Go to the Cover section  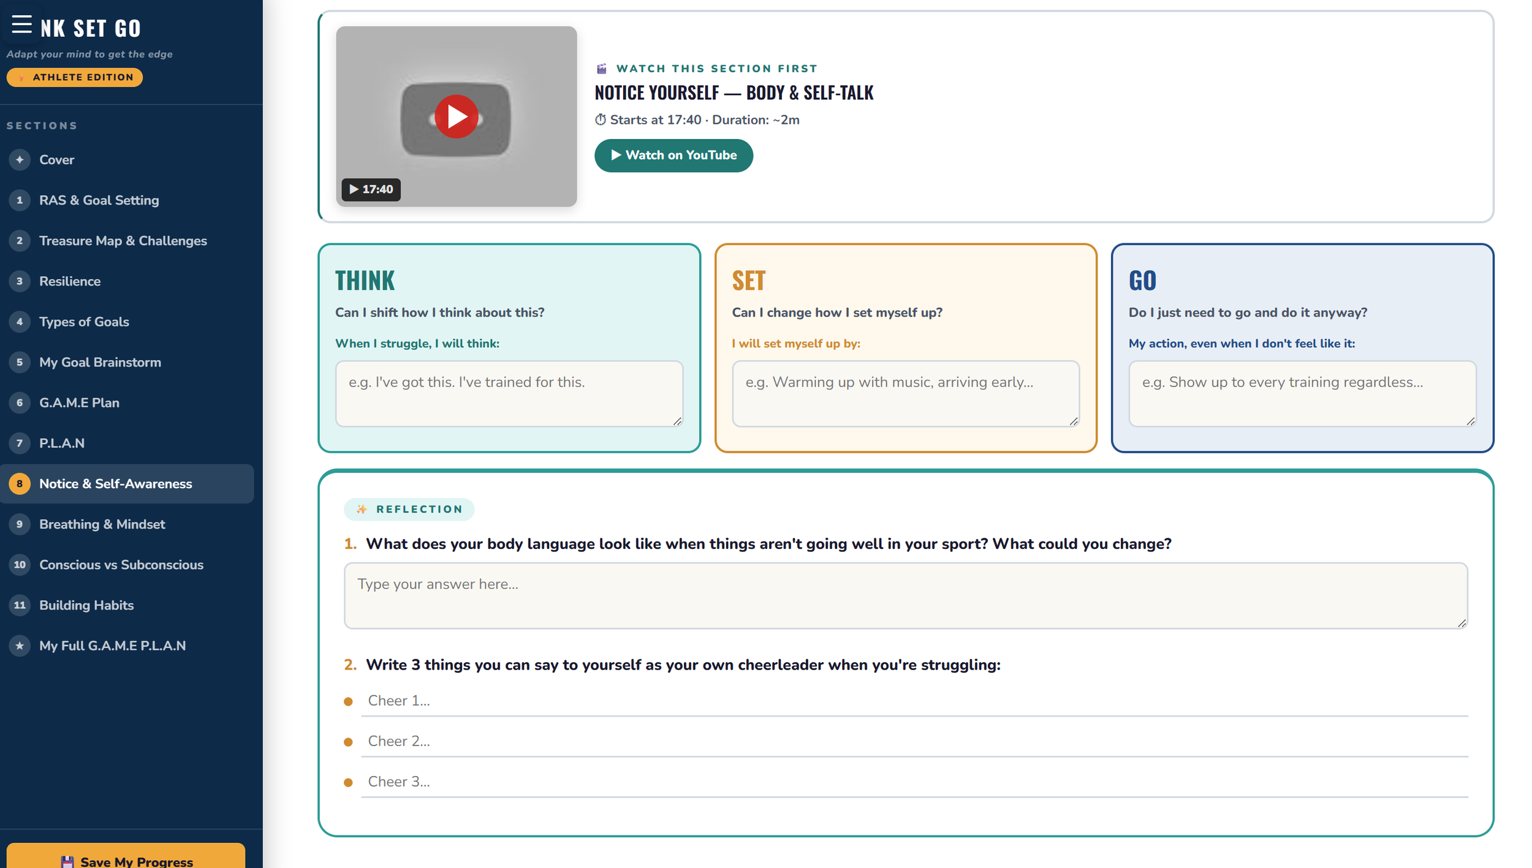127,160
